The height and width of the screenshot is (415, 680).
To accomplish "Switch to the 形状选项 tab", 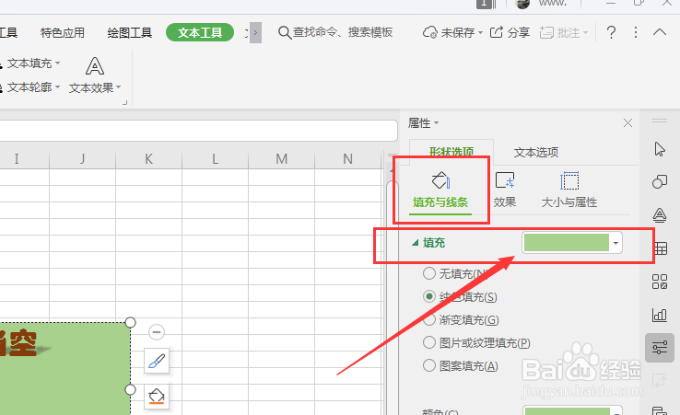I will [451, 152].
